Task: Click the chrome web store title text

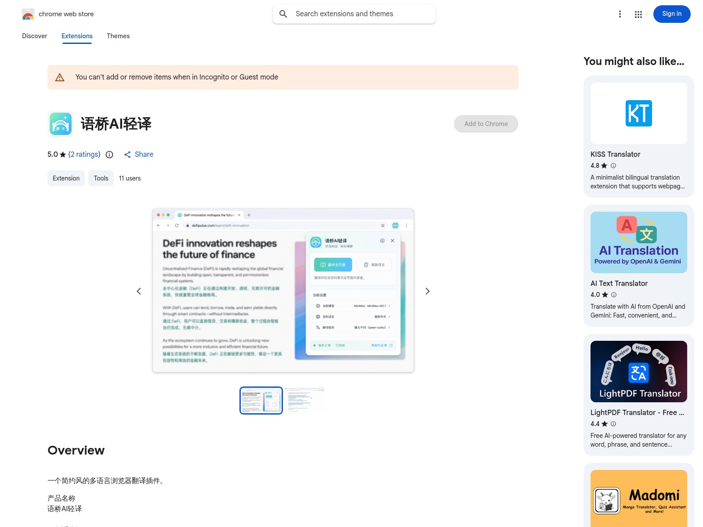Action: [x=66, y=14]
